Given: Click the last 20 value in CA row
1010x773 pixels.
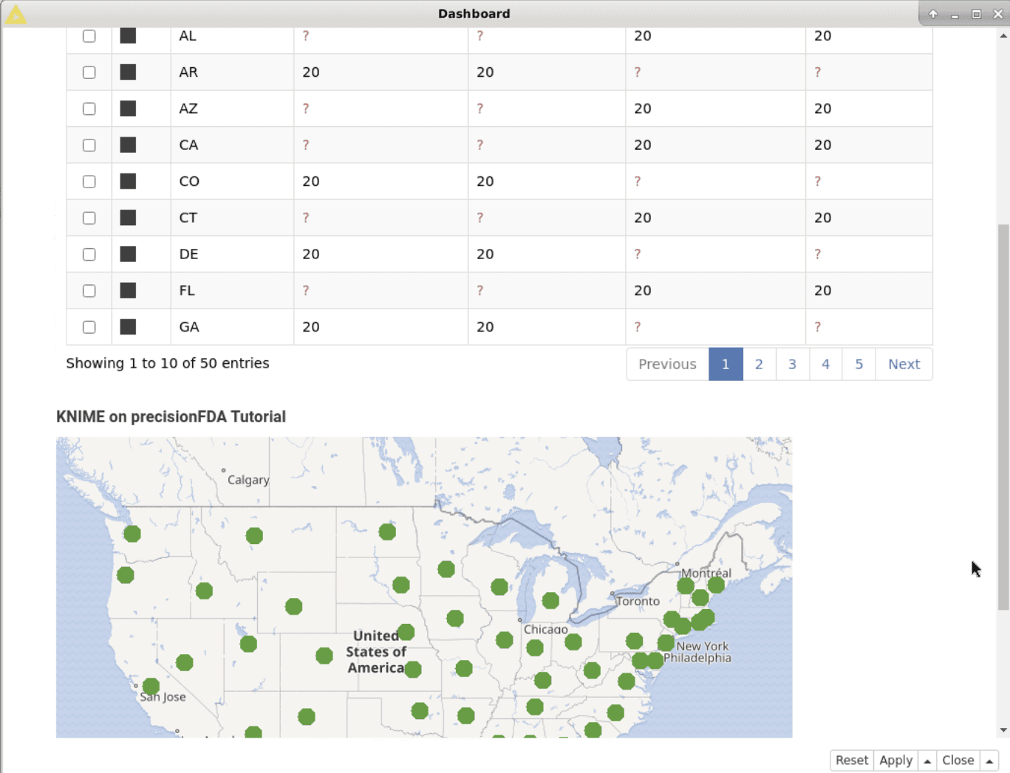Looking at the screenshot, I should click(x=823, y=145).
